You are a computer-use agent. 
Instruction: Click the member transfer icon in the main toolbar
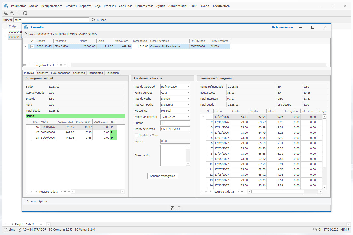[x=5, y=13]
